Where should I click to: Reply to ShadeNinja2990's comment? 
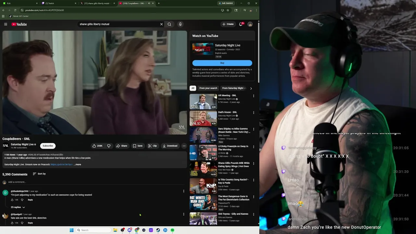[30, 200]
